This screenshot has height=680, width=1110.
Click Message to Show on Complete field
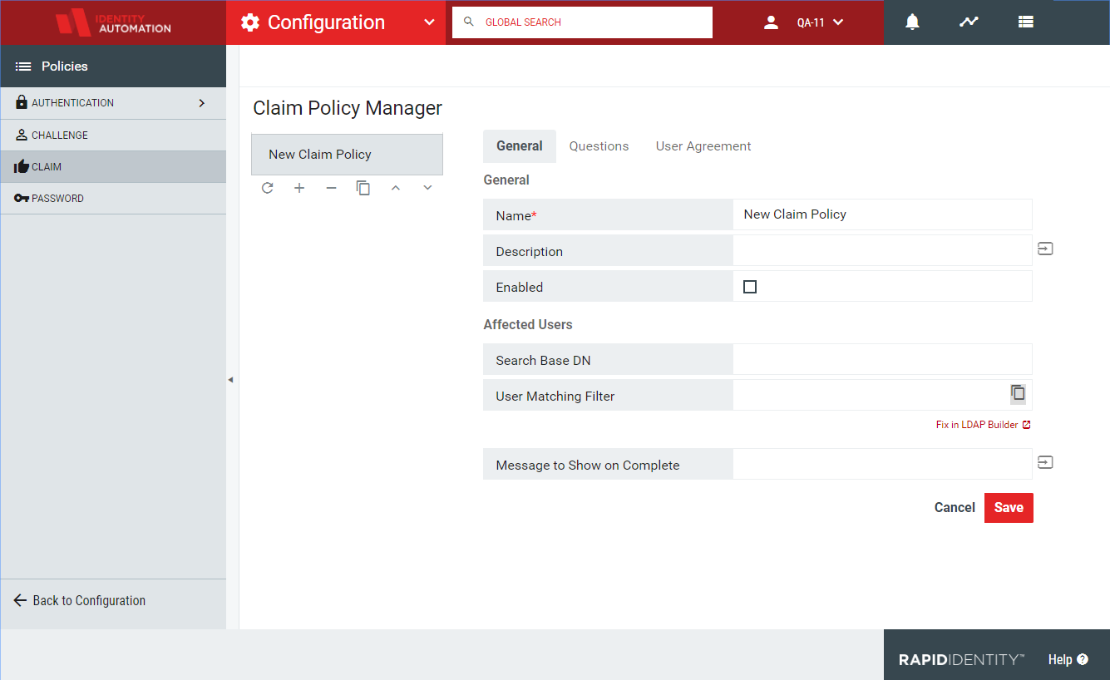(x=882, y=464)
